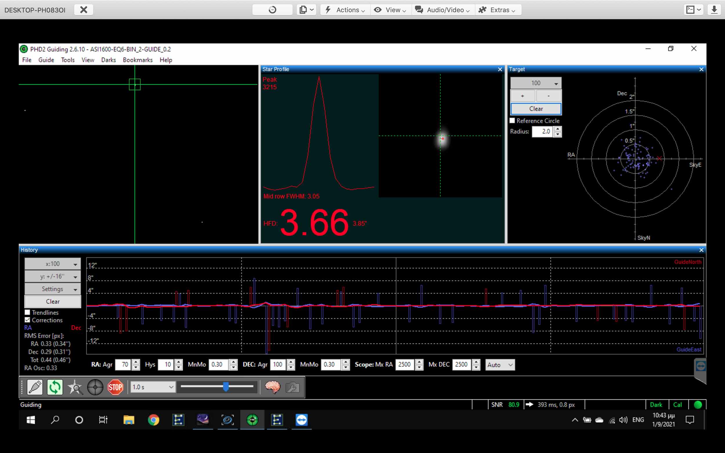Screen dimensions: 725x453
Task: Click the history graph Settings button
Action: click(52, 289)
